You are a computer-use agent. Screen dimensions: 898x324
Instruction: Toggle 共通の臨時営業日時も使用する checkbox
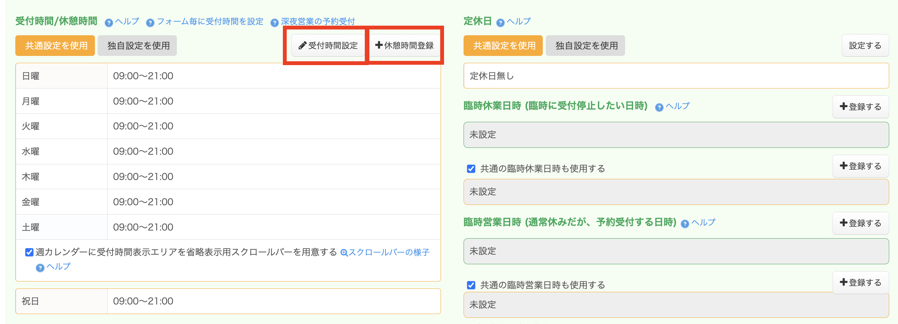tap(471, 285)
